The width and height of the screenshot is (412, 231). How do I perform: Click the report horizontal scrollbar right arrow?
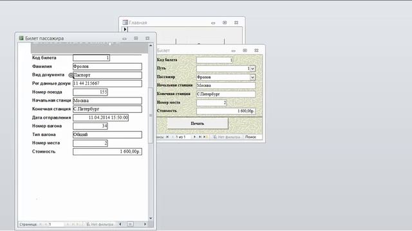(x=145, y=224)
